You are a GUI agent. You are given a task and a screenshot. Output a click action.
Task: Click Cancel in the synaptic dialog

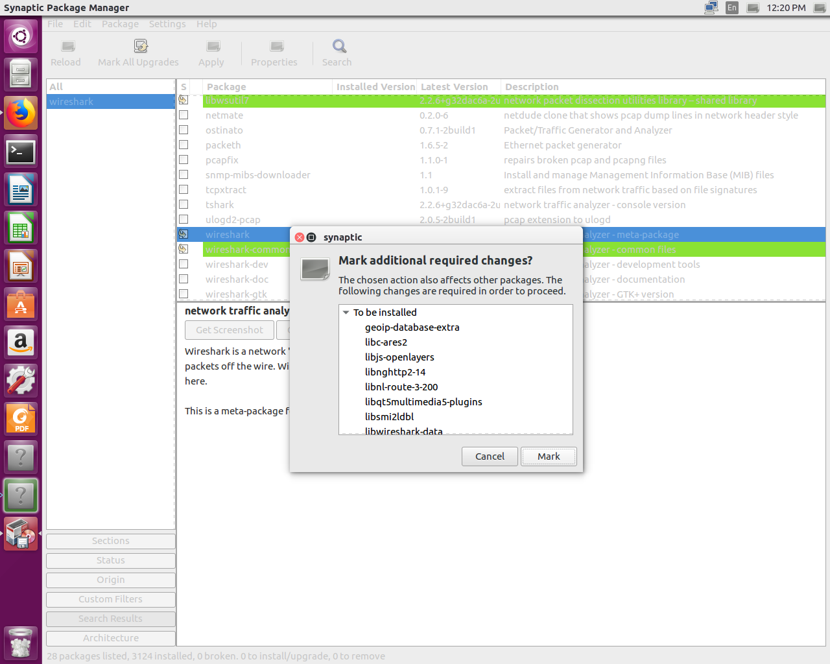490,456
